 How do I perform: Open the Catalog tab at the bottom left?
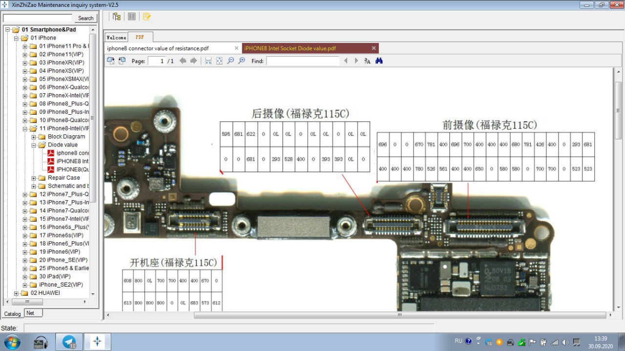[x=12, y=314]
